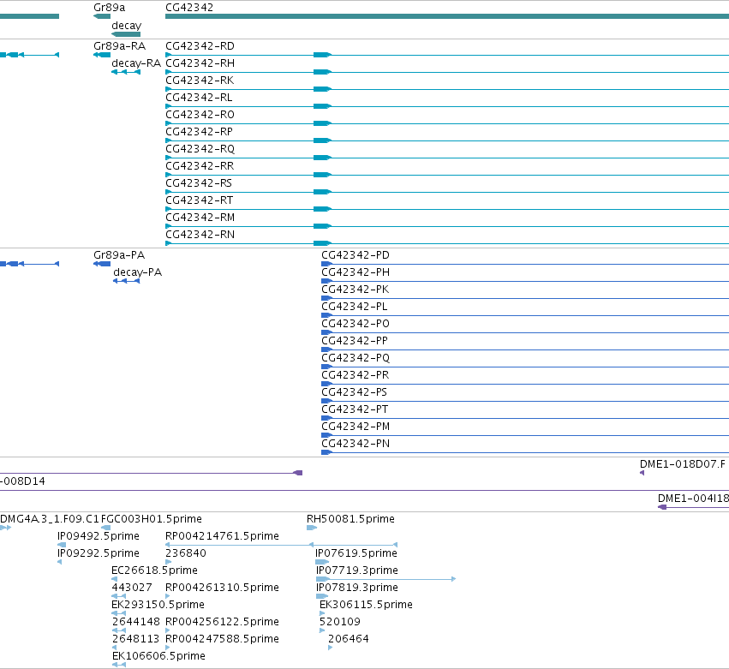This screenshot has height=669, width=729.
Task: Select protein CG42342-PO
Action: (x=356, y=324)
